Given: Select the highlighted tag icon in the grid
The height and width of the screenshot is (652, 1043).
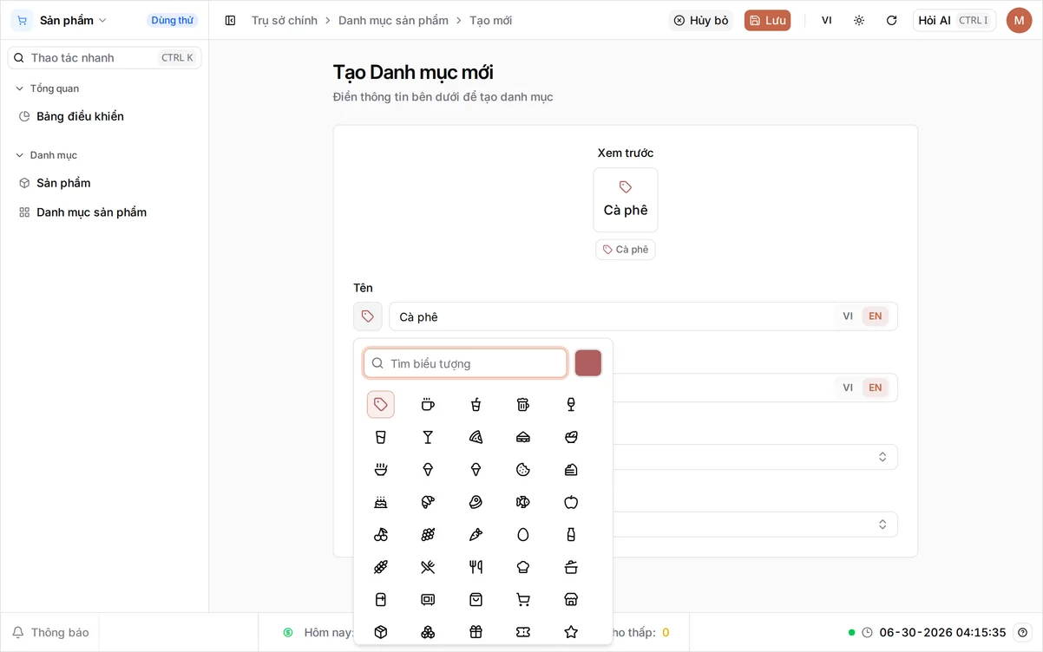Looking at the screenshot, I should click(381, 404).
